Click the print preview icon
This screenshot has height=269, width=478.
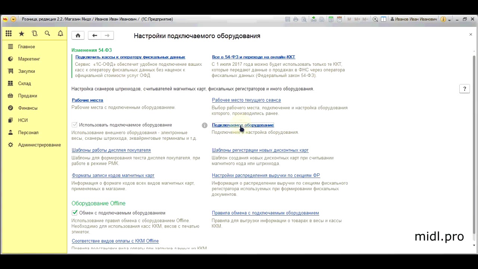(x=304, y=19)
